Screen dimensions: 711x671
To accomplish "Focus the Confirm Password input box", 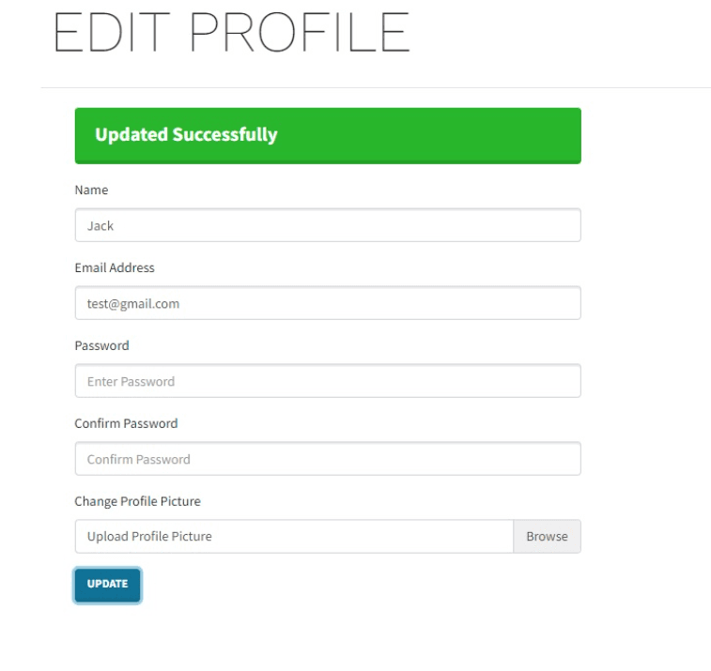I will pyautogui.click(x=327, y=459).
